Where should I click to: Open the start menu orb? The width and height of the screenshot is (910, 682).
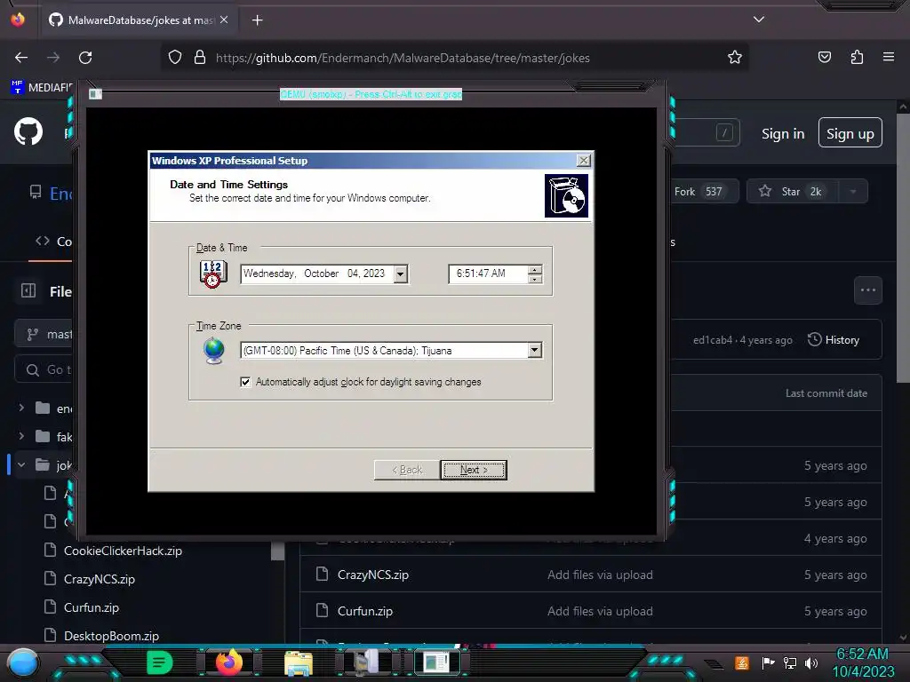pos(23,662)
